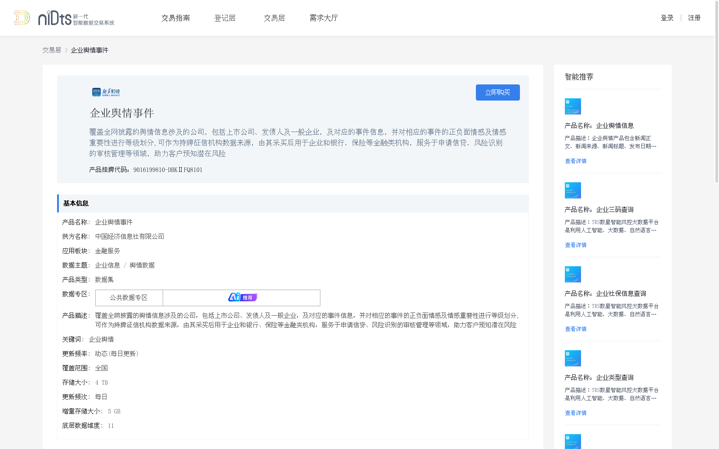Viewport: 719px width, 449px height.
Task: Click the coverage value 全国
Action: click(101, 368)
